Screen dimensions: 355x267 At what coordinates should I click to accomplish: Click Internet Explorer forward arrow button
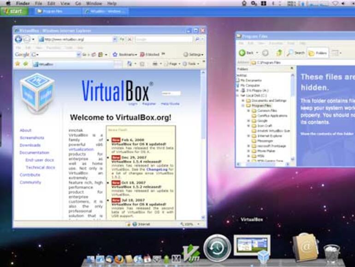27,39
